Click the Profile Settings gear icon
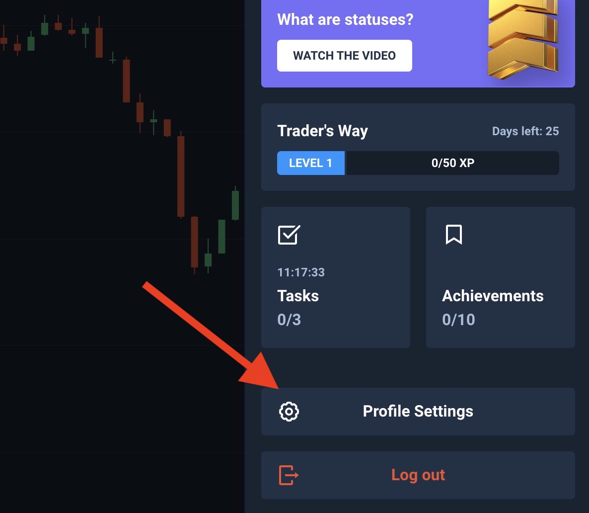Image resolution: width=589 pixels, height=513 pixels. (x=289, y=412)
